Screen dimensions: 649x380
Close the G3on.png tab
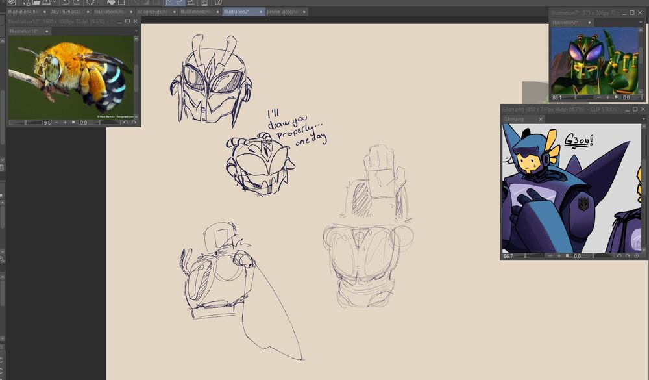click(x=540, y=120)
